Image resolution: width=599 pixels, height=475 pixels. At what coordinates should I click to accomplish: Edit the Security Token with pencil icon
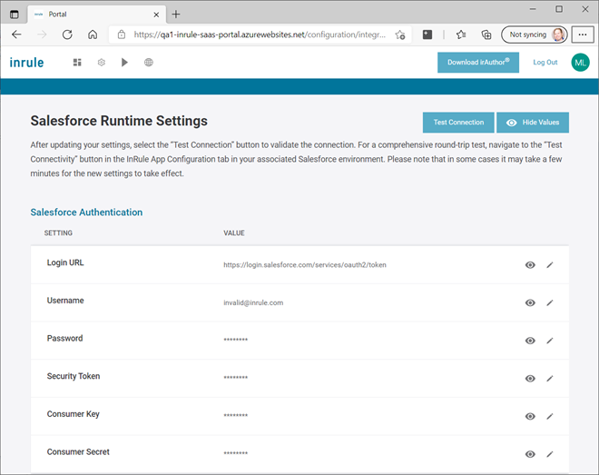point(549,378)
